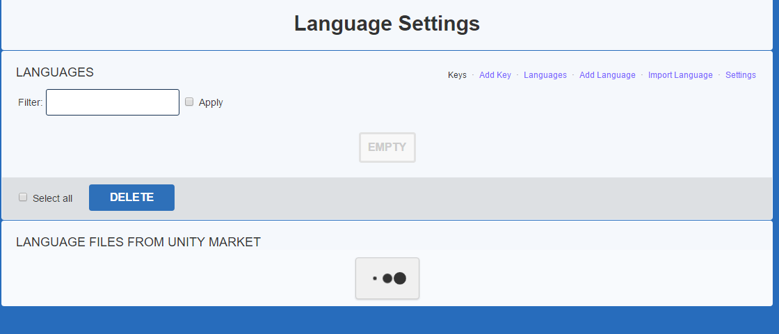Click the three-dot loading indicator
This screenshot has width=779, height=334.
(387, 278)
